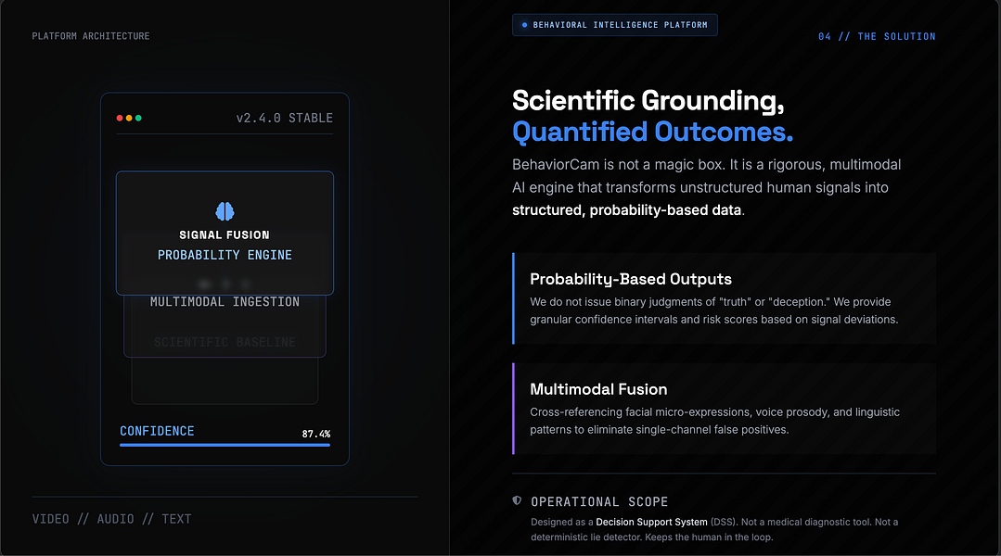Click the Confidence progress bar

[x=225, y=445]
